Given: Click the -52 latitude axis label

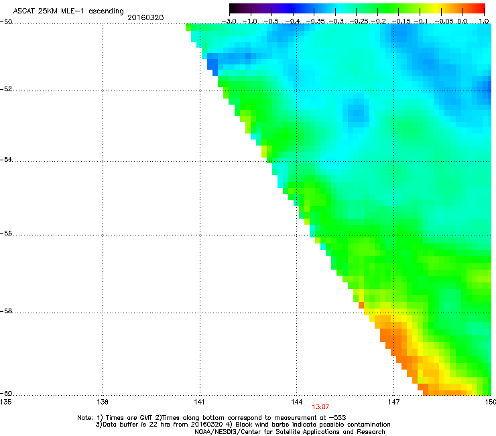Looking at the screenshot, I should [x=6, y=89].
